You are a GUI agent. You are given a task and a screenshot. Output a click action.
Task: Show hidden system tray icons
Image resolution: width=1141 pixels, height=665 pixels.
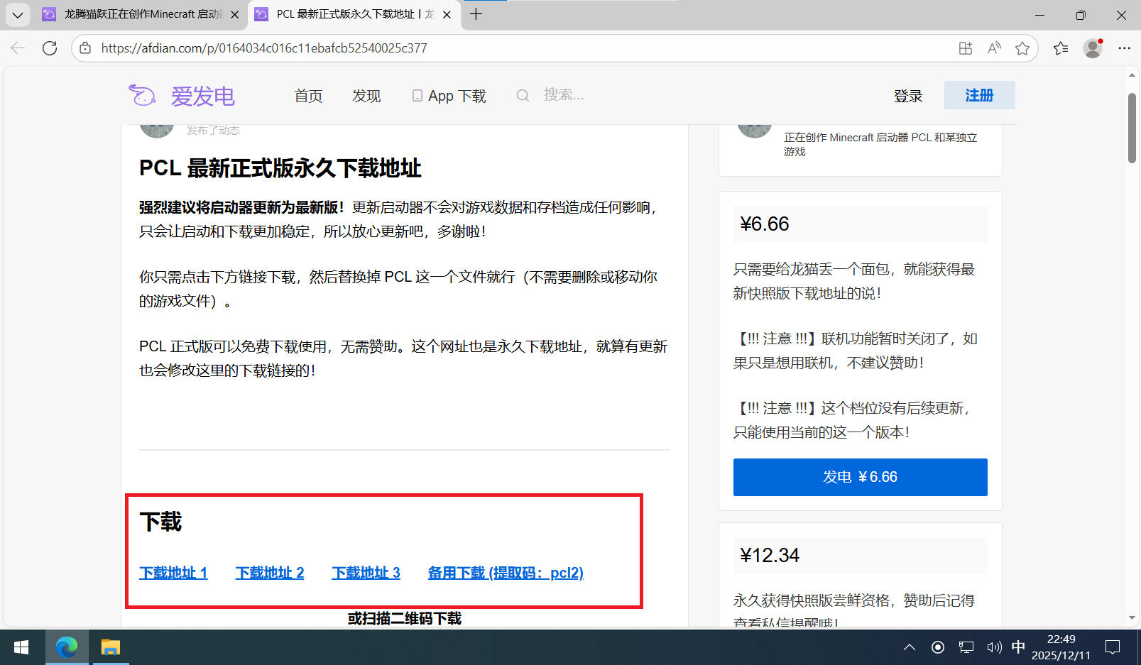click(909, 647)
